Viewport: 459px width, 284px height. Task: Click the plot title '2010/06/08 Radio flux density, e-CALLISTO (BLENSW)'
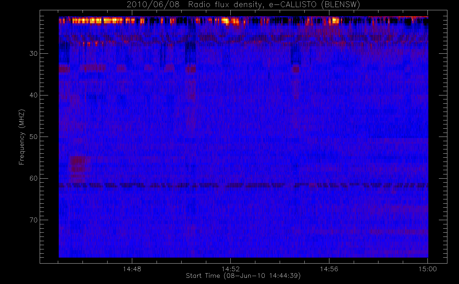(243, 5)
